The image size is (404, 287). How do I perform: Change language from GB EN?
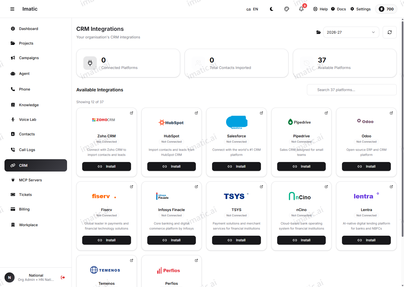pos(252,9)
